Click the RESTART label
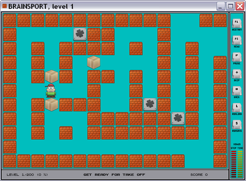The width and height of the screenshot is (246, 181). 237,30
